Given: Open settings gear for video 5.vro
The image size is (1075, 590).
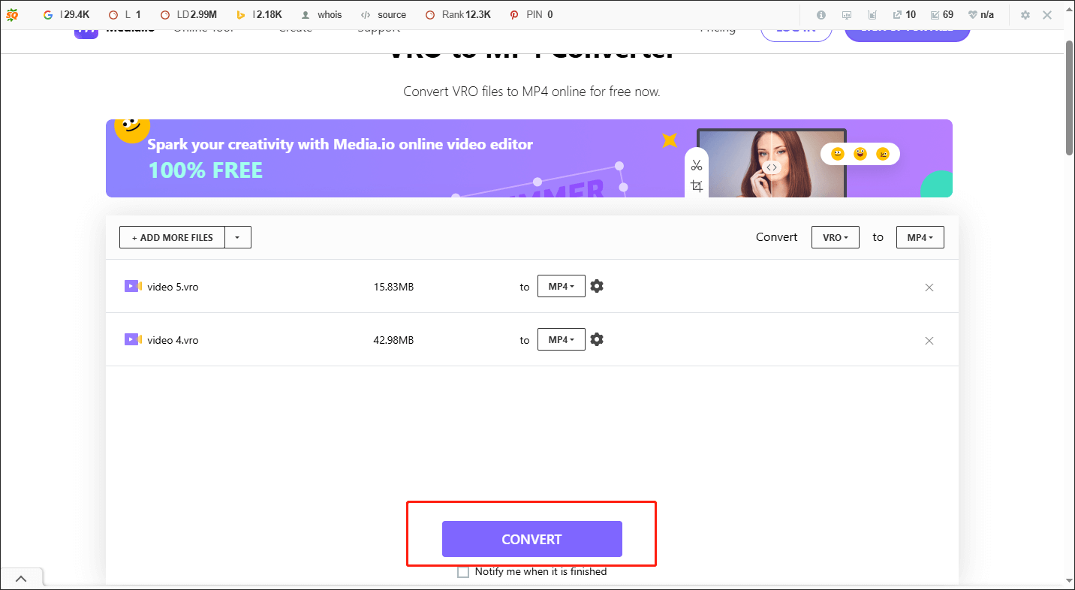Looking at the screenshot, I should [597, 286].
